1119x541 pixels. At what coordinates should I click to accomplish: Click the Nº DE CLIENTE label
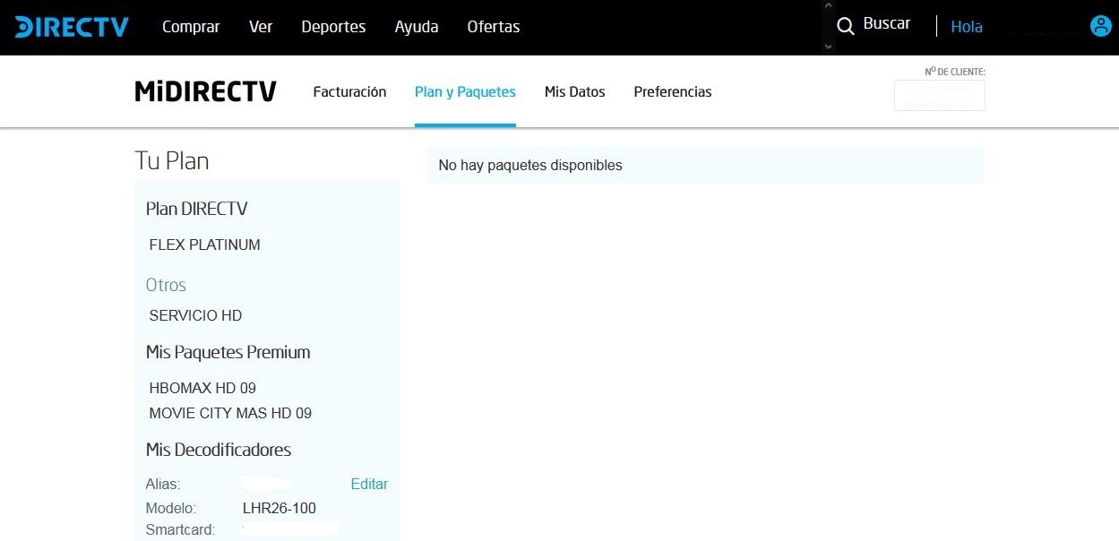pyautogui.click(x=955, y=72)
